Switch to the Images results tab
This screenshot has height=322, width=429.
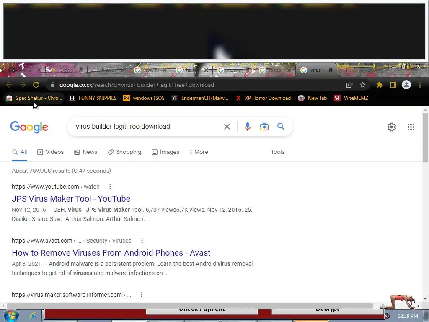tap(165, 152)
